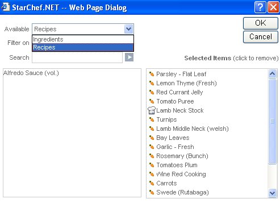Remove Garlic - Fresh from selected items
Viewport: 280px width, 207px height.
[x=175, y=147]
